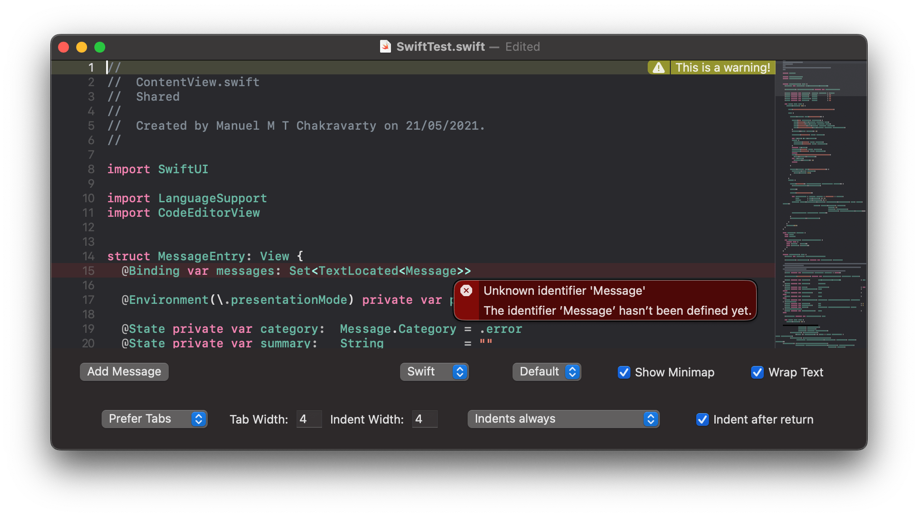Click the warning triangle icon in the banner

(x=658, y=67)
